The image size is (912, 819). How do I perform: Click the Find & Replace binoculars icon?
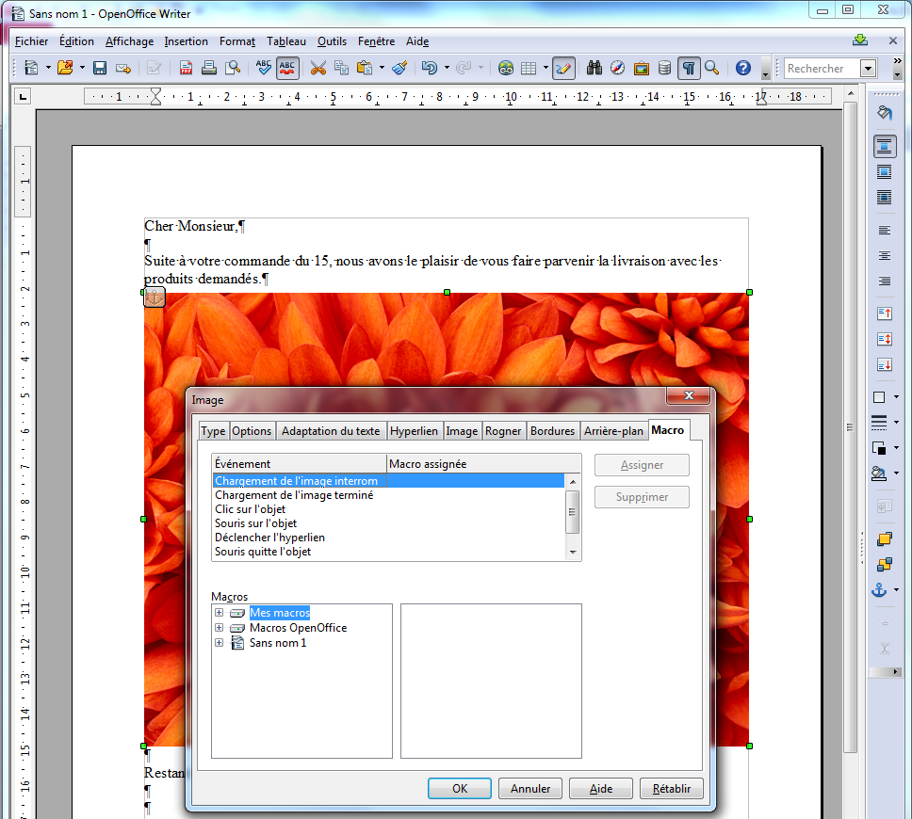[x=594, y=68]
